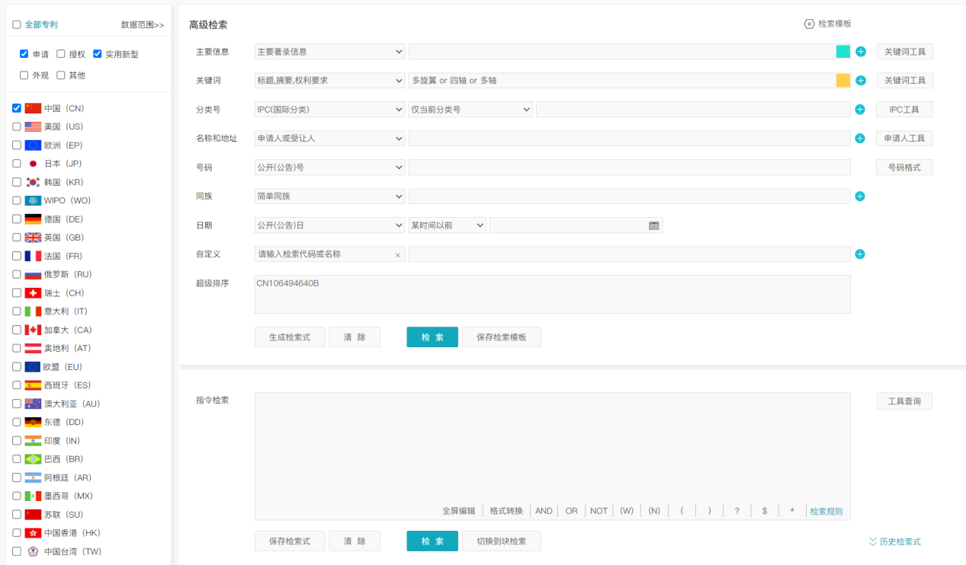Expand 历史检索式 with its double-chevron icon
966x565 pixels.
pyautogui.click(x=873, y=542)
